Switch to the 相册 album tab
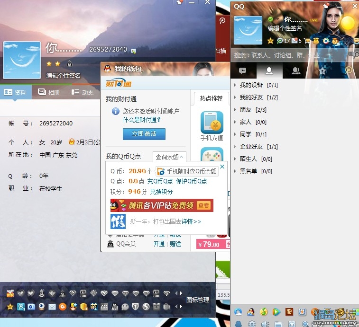 [x=49, y=92]
